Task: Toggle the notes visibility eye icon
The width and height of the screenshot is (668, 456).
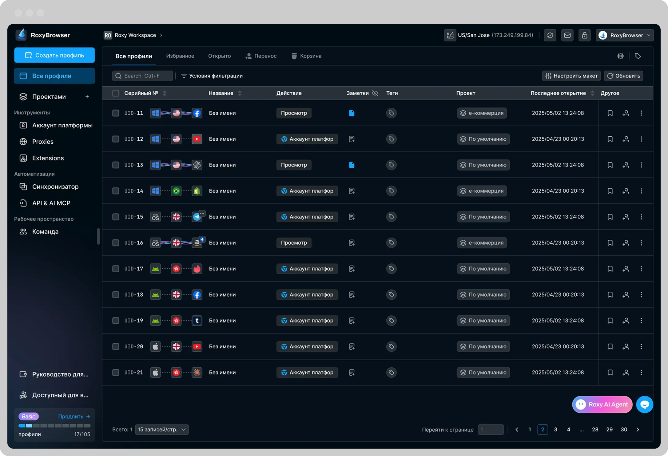Action: [x=375, y=93]
